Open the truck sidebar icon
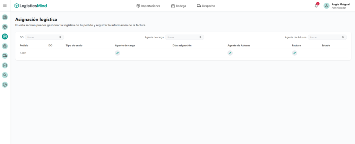The height and width of the screenshot is (144, 355). pos(5,56)
